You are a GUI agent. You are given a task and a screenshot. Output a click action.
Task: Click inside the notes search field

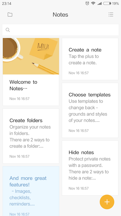tap(60, 30)
